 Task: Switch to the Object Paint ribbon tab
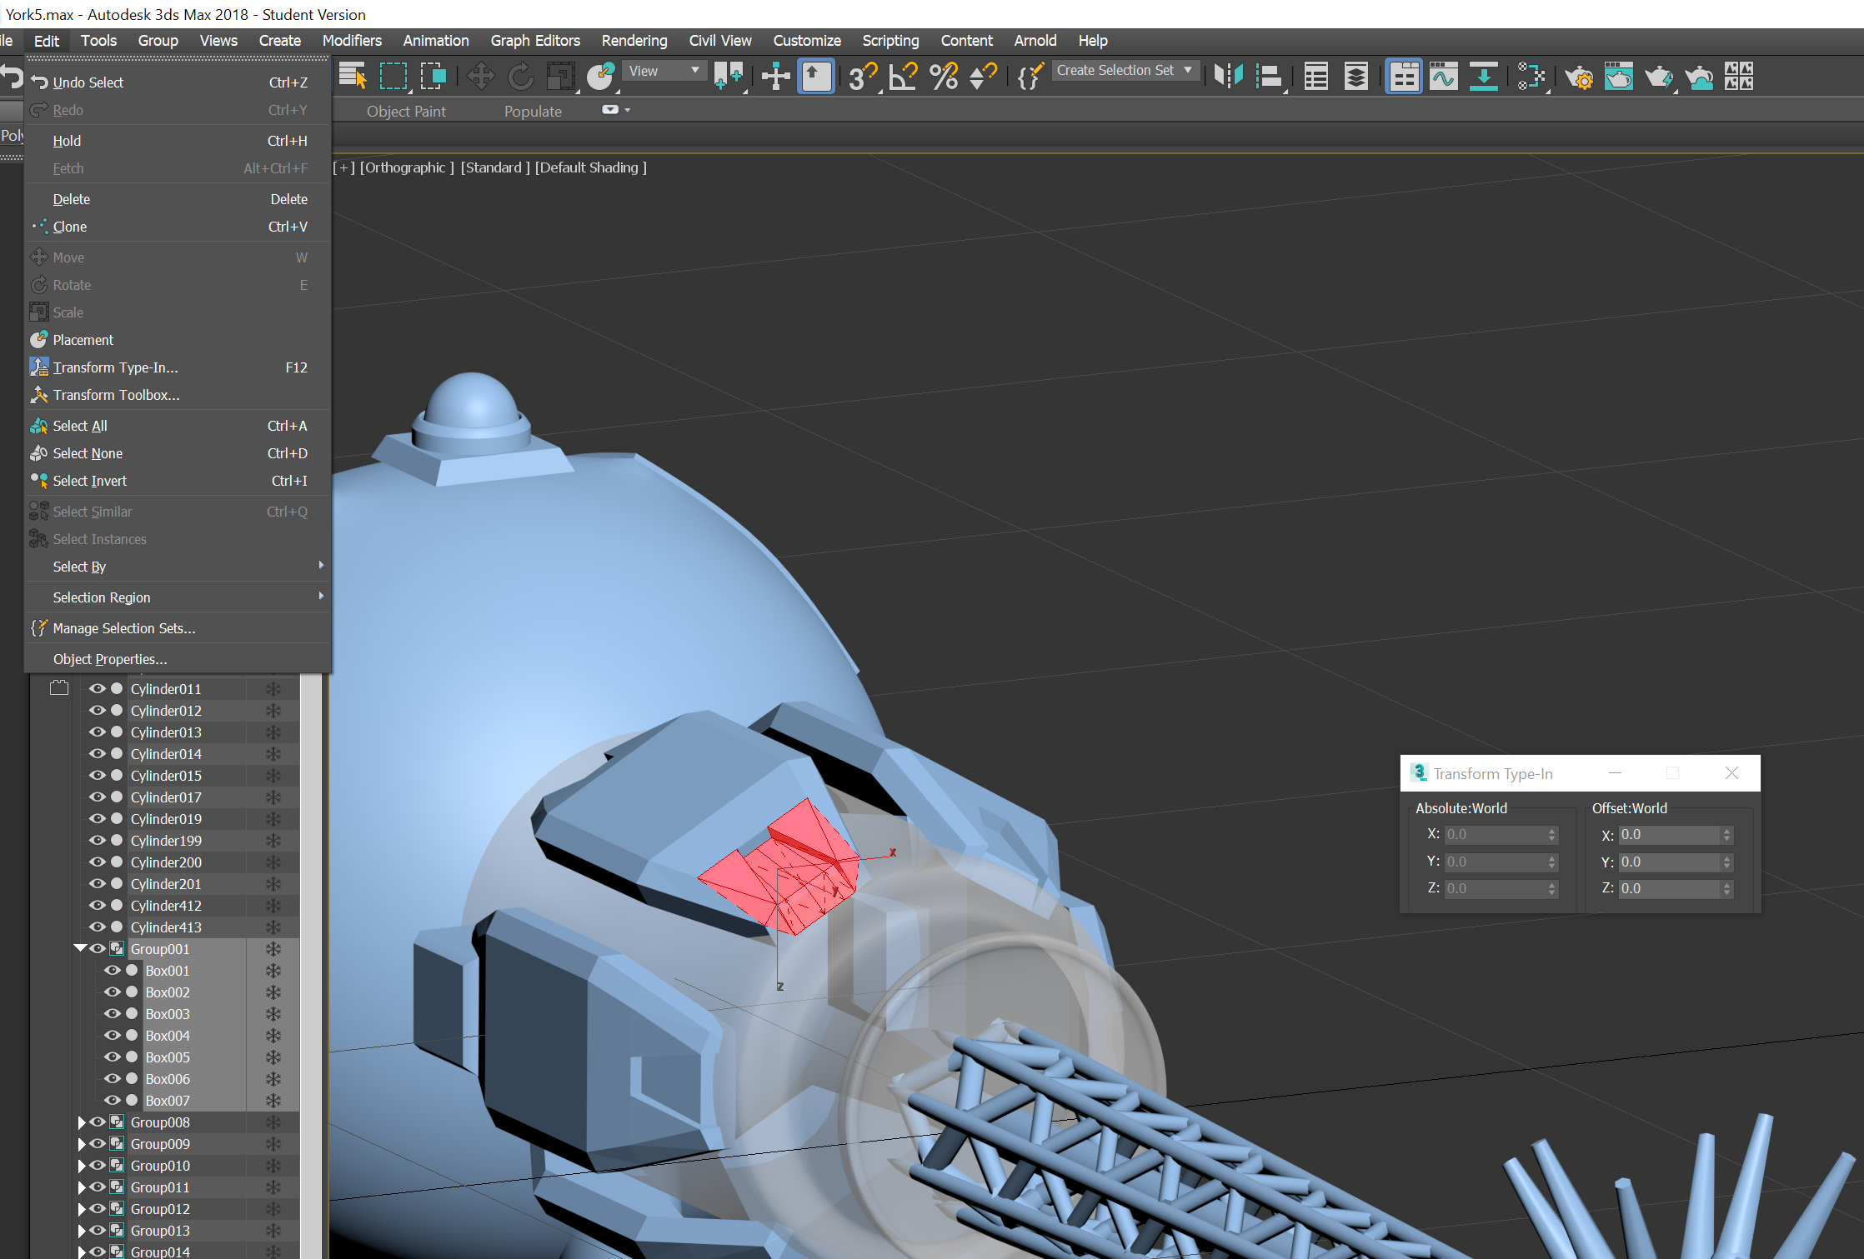406,110
